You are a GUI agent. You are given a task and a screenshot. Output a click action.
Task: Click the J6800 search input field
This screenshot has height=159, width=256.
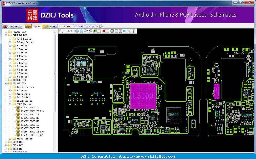point(69,31)
